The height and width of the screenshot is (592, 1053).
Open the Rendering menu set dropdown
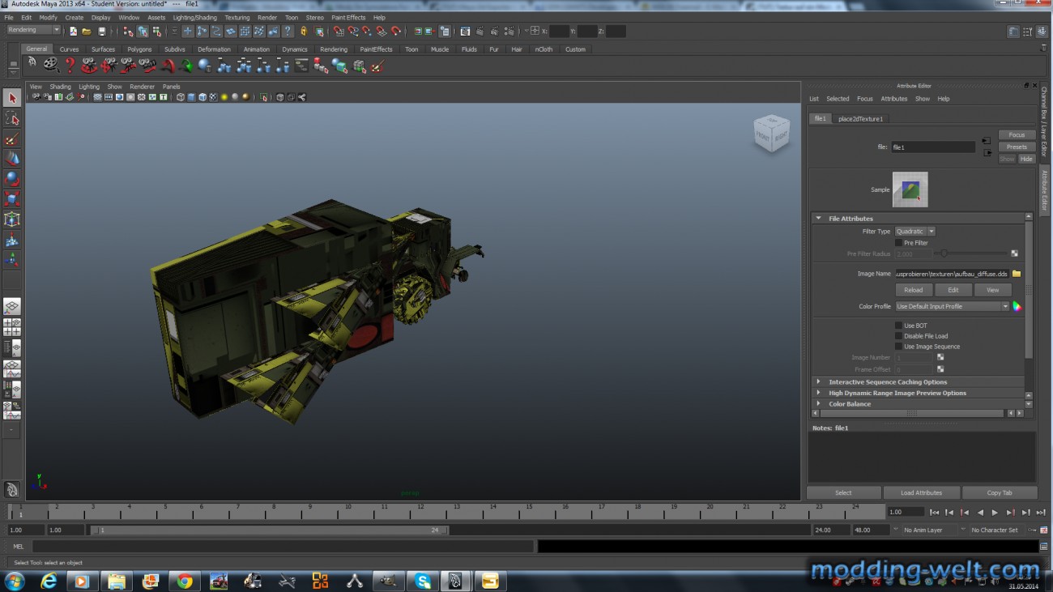[33, 30]
